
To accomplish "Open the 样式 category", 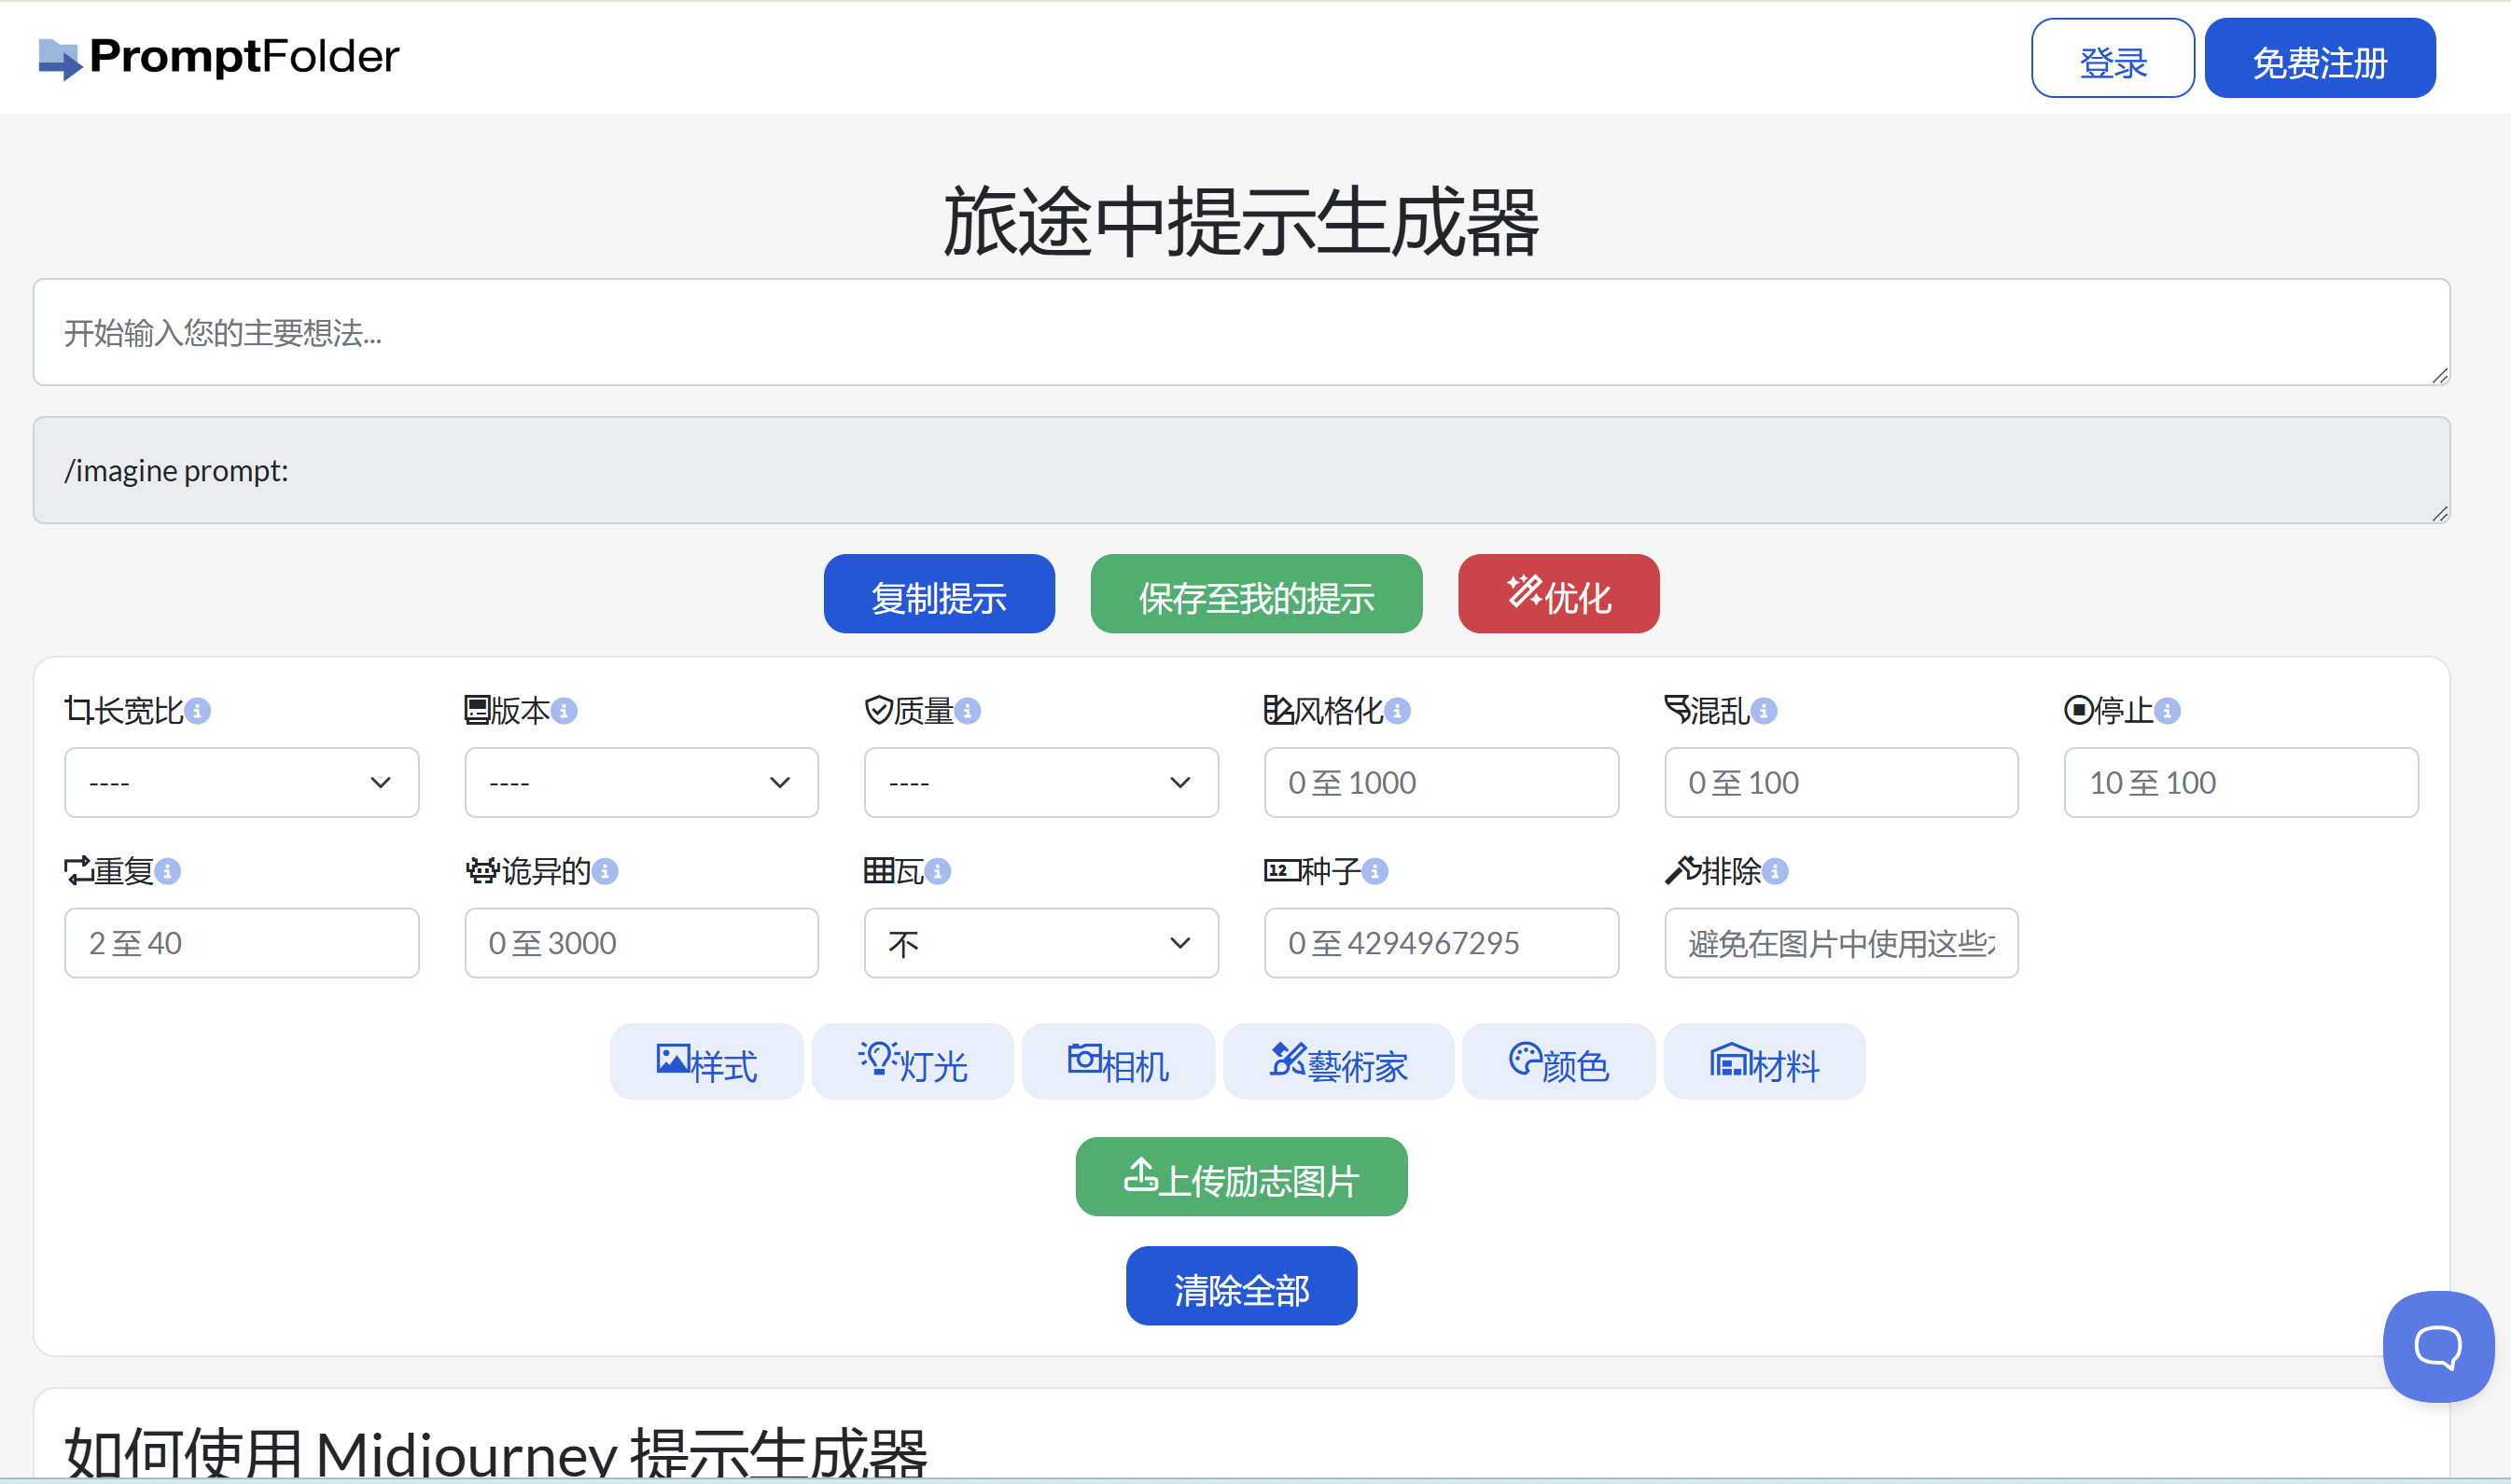I will coord(706,1062).
